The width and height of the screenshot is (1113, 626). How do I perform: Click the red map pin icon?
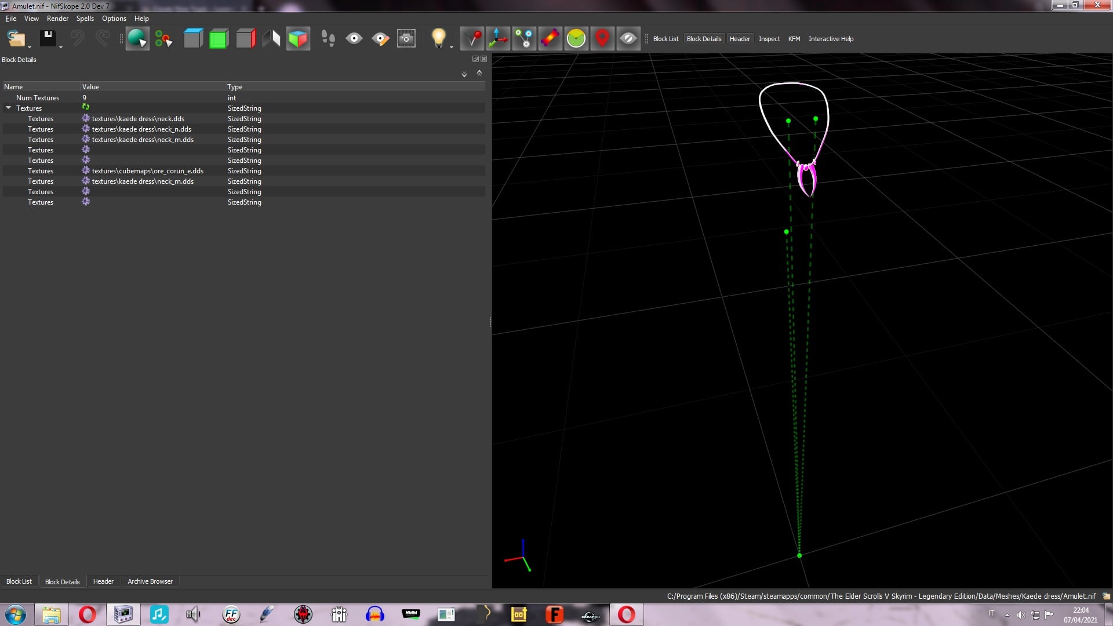click(602, 39)
